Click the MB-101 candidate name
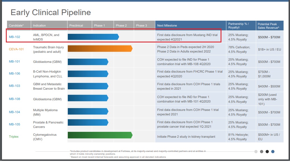This screenshot has height=162, width=290. click(15, 62)
